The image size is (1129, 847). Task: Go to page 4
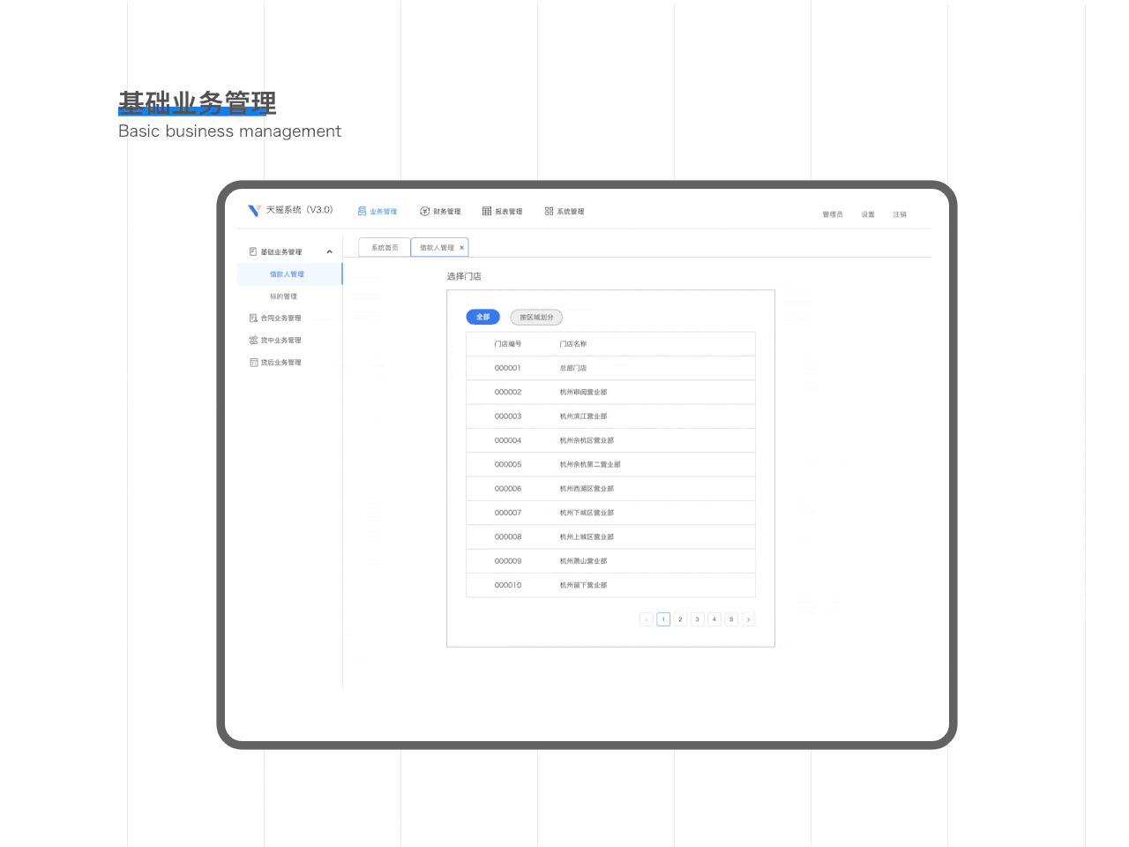[714, 619]
